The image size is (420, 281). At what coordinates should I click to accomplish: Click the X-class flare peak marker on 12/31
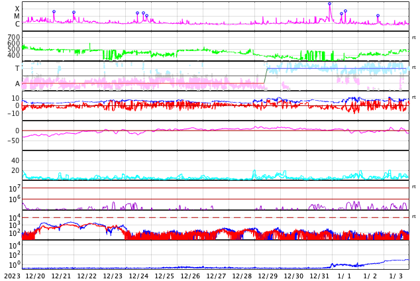(x=330, y=4)
